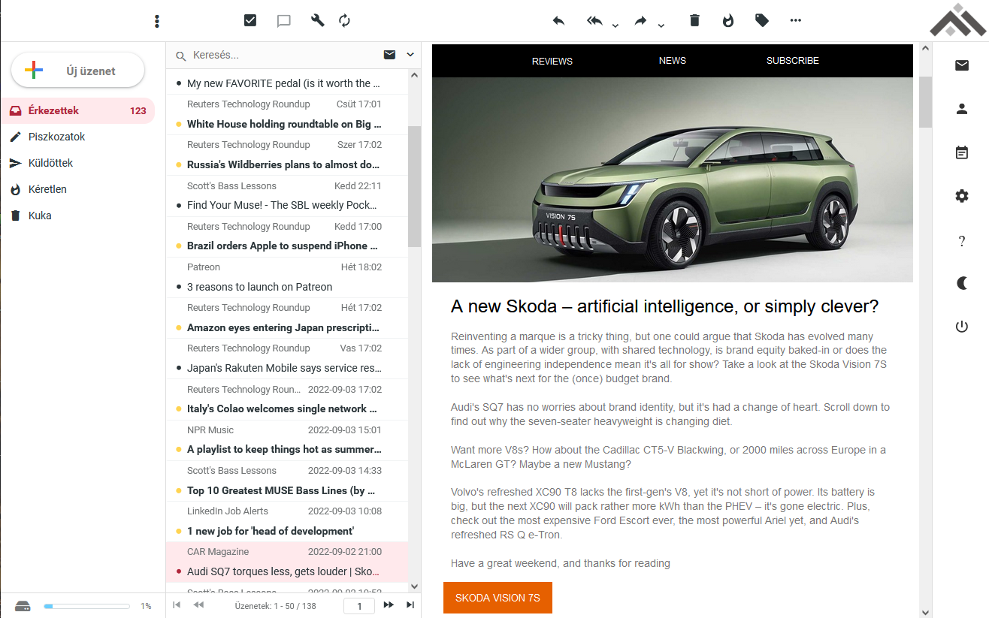Go to next page of messages
The width and height of the screenshot is (989, 618).
(x=389, y=604)
